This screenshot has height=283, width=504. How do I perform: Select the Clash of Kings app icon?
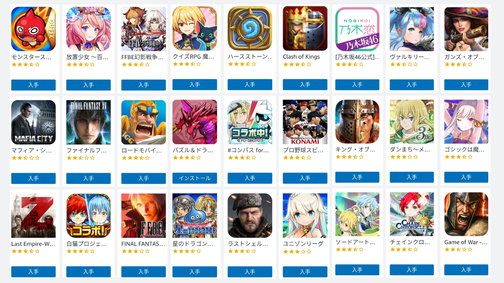(305, 29)
